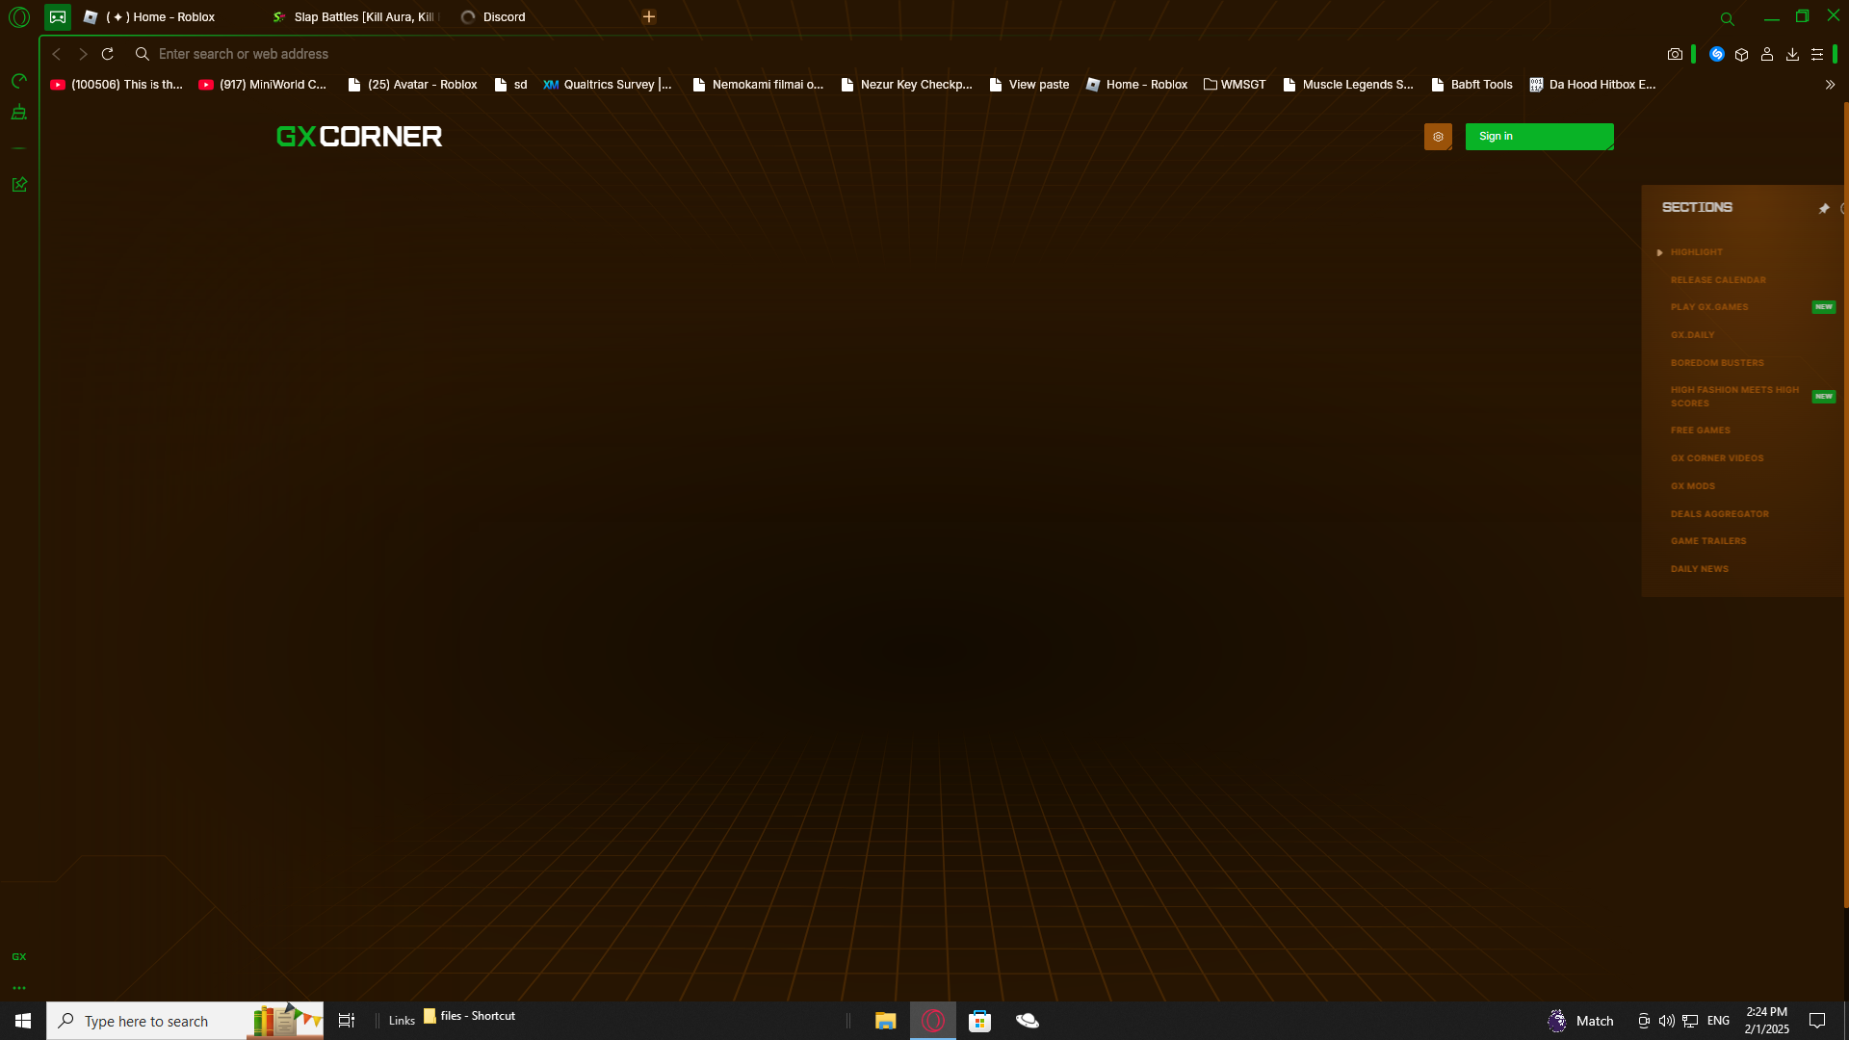Open the Shazam extension icon

[x=1716, y=55]
